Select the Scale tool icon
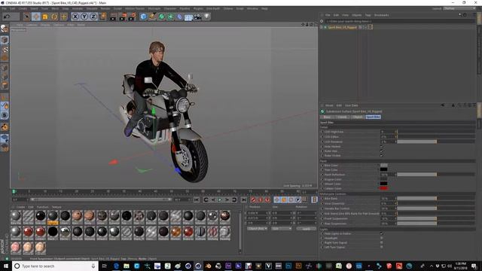This screenshot has height=271, width=482. click(x=45, y=17)
